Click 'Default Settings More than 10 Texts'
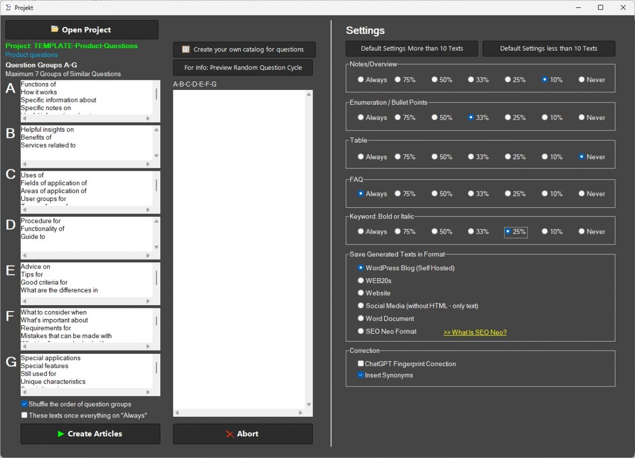 point(412,48)
